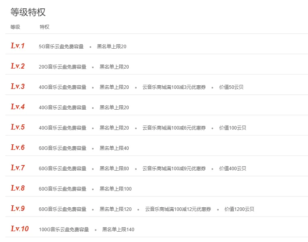
Task: Click the 黑名单上限120 text
Action: tap(116, 209)
